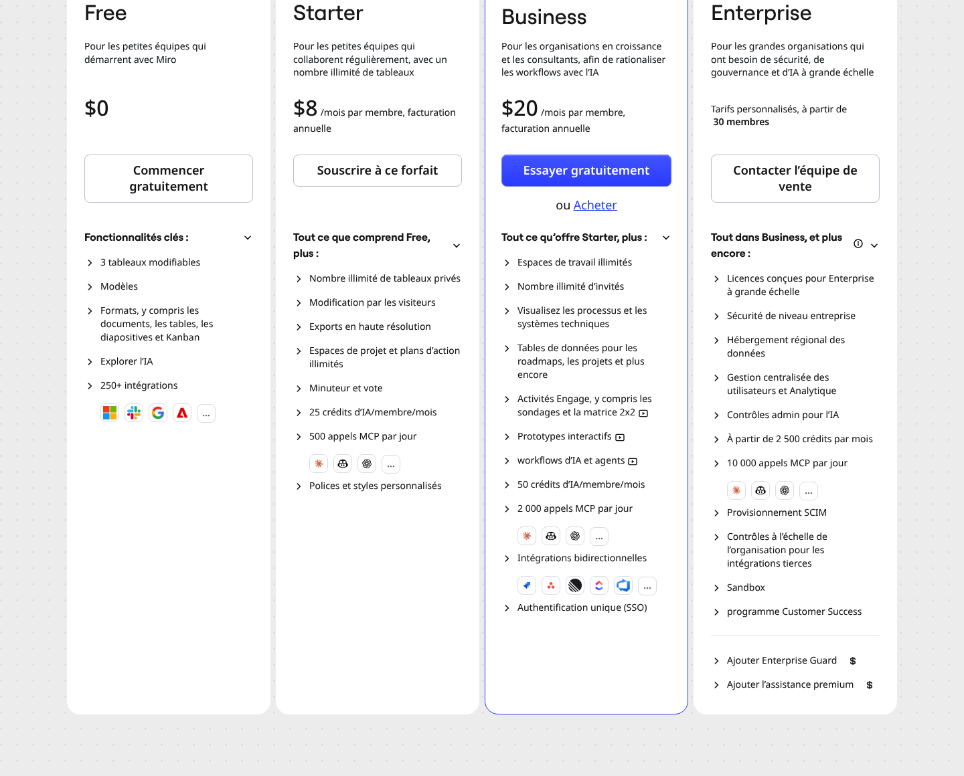Show more MCP clients in Enterprise plan
964x776 pixels.
[809, 491]
